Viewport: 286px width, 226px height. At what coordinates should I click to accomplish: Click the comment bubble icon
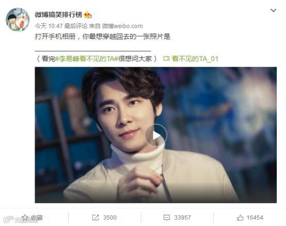pos(167,218)
